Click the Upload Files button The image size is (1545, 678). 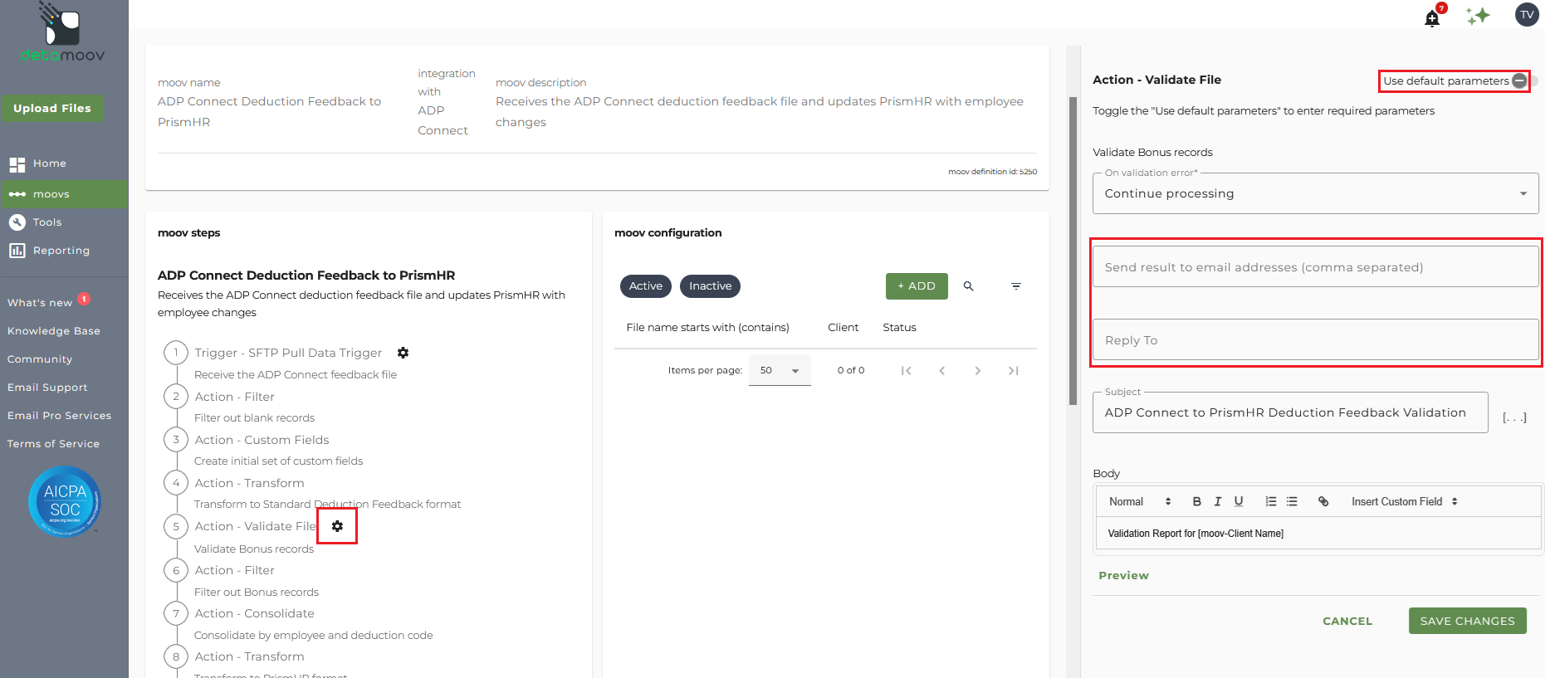click(x=52, y=108)
